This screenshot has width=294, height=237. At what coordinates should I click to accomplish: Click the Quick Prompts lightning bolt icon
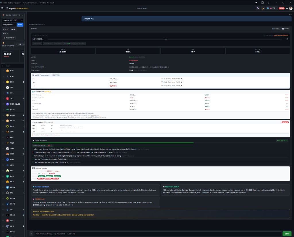(3, 15)
